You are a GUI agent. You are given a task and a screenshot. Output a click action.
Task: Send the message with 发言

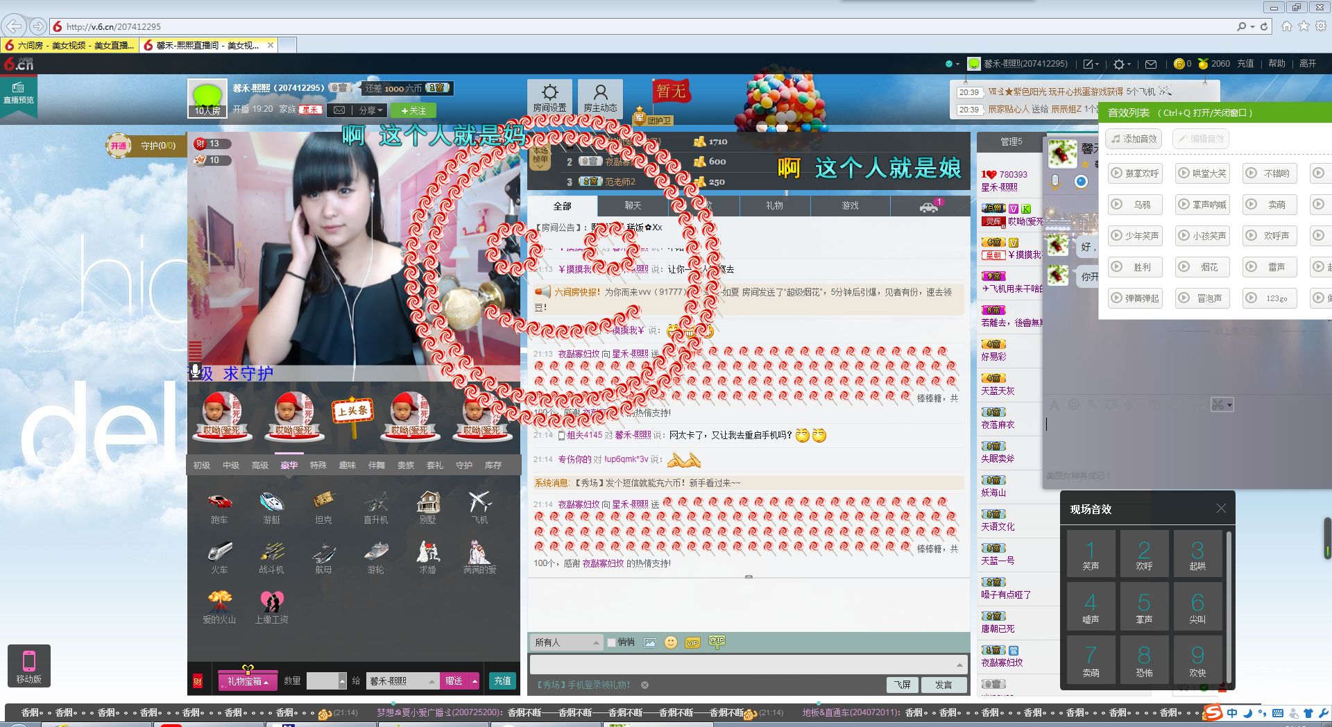pos(943,685)
